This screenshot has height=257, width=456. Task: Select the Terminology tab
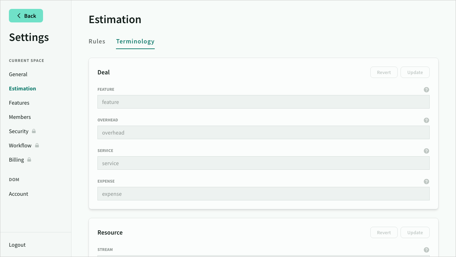(x=135, y=41)
